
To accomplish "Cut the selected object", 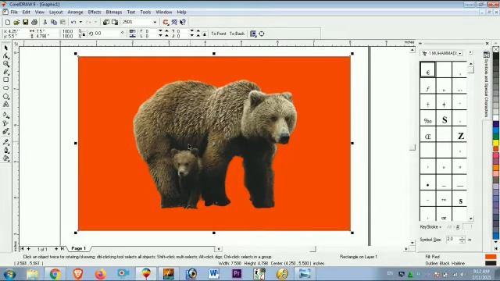I will [x=45, y=22].
